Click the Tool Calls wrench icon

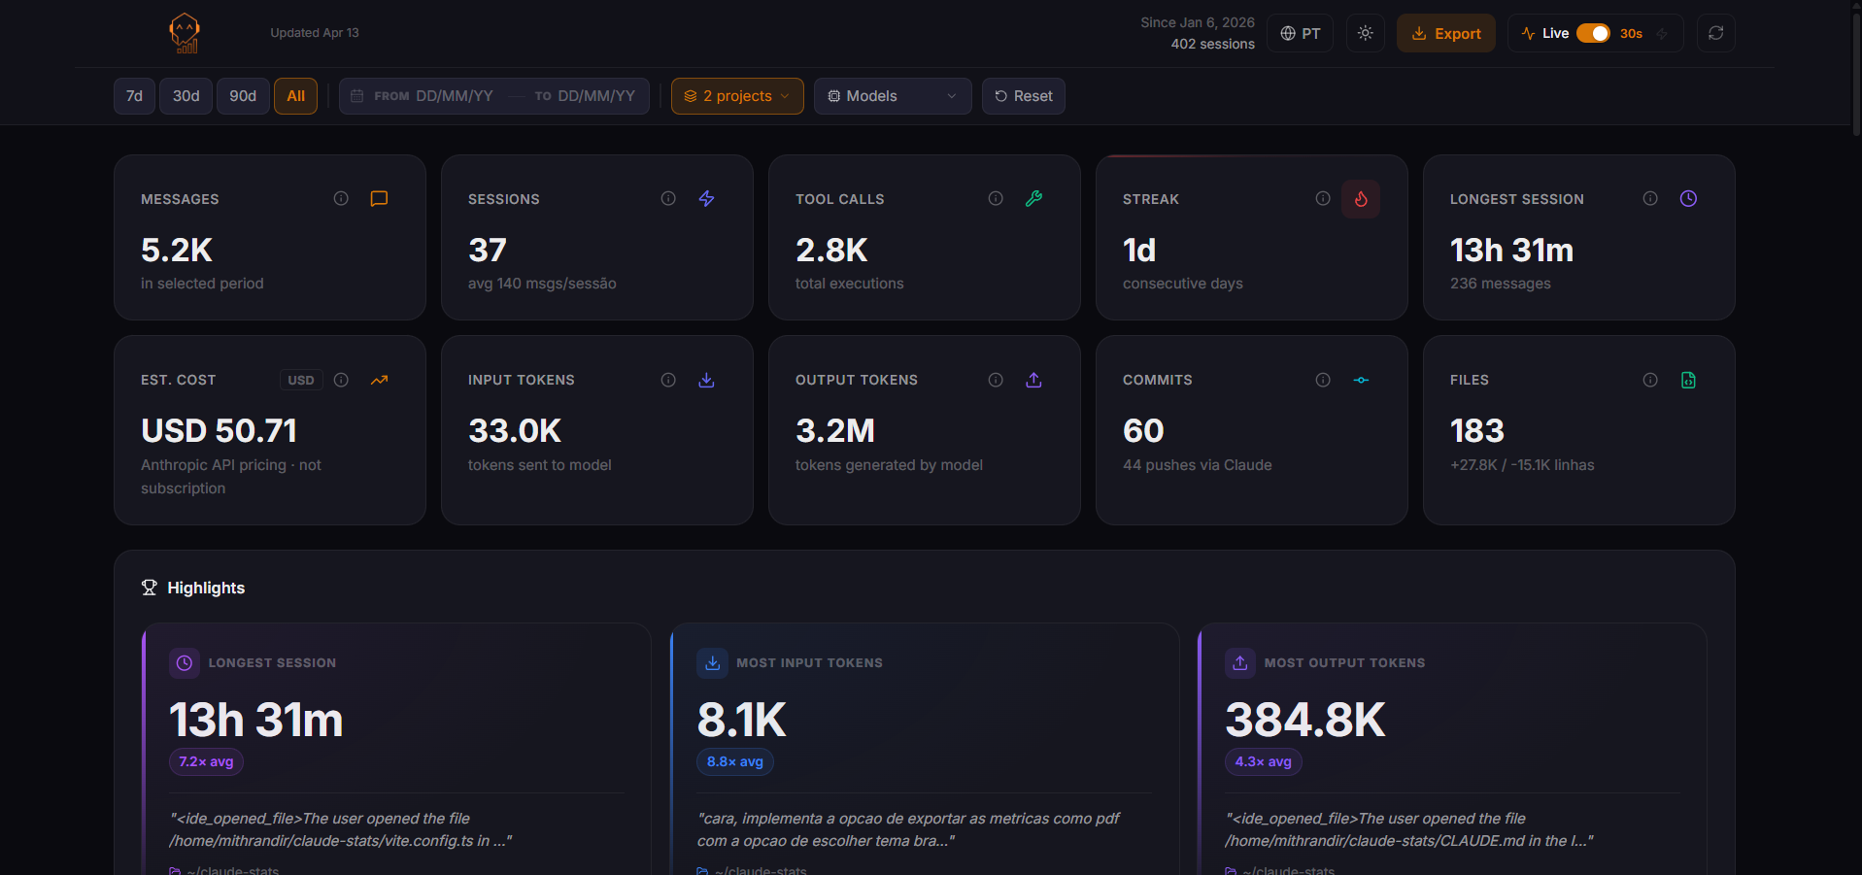click(1033, 198)
